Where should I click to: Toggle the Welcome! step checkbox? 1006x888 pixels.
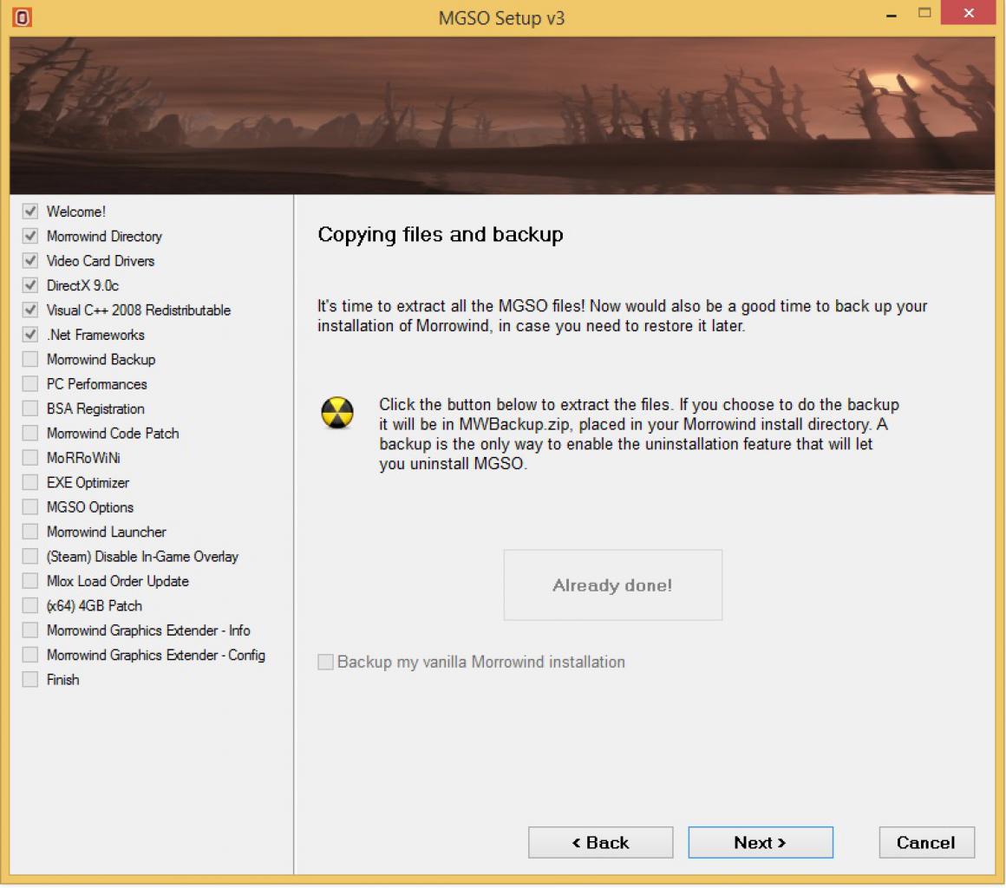[x=30, y=211]
